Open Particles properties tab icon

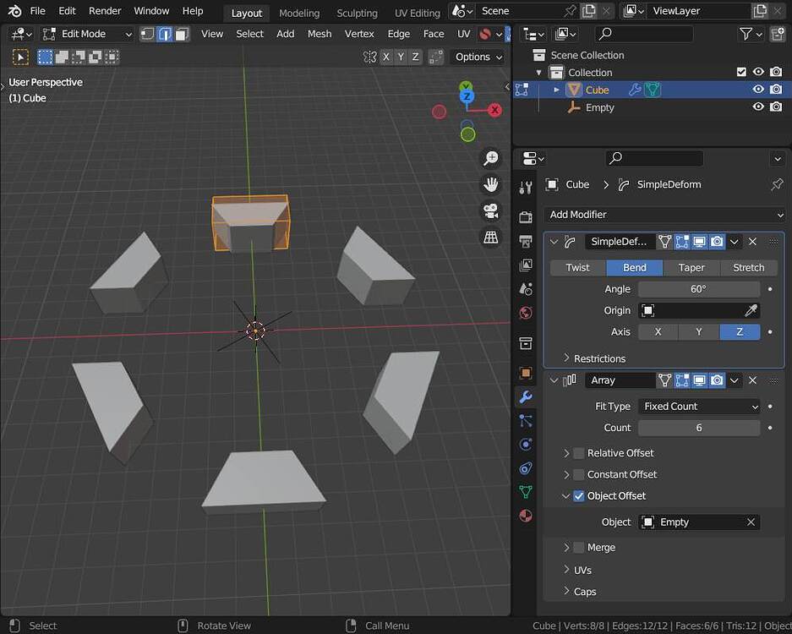point(525,420)
